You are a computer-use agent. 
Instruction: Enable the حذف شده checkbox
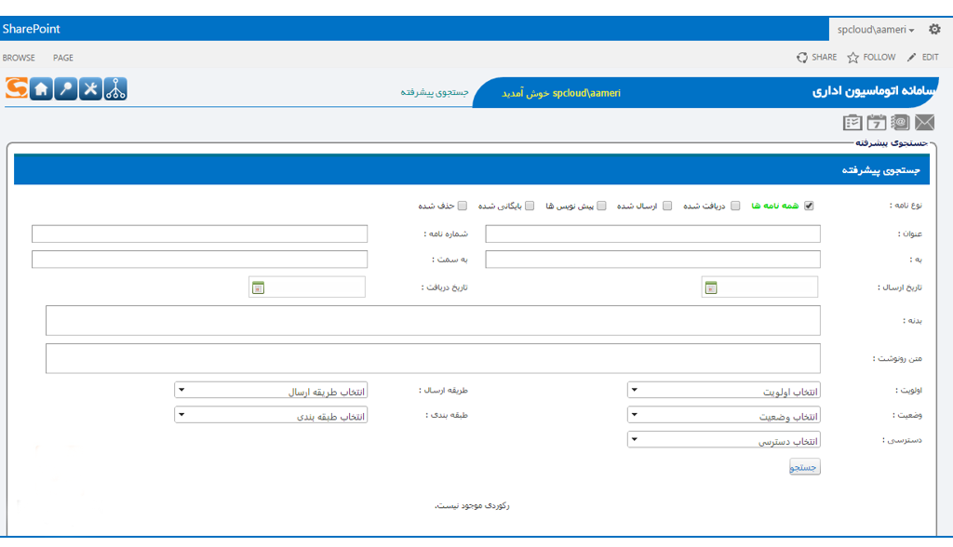click(x=463, y=207)
